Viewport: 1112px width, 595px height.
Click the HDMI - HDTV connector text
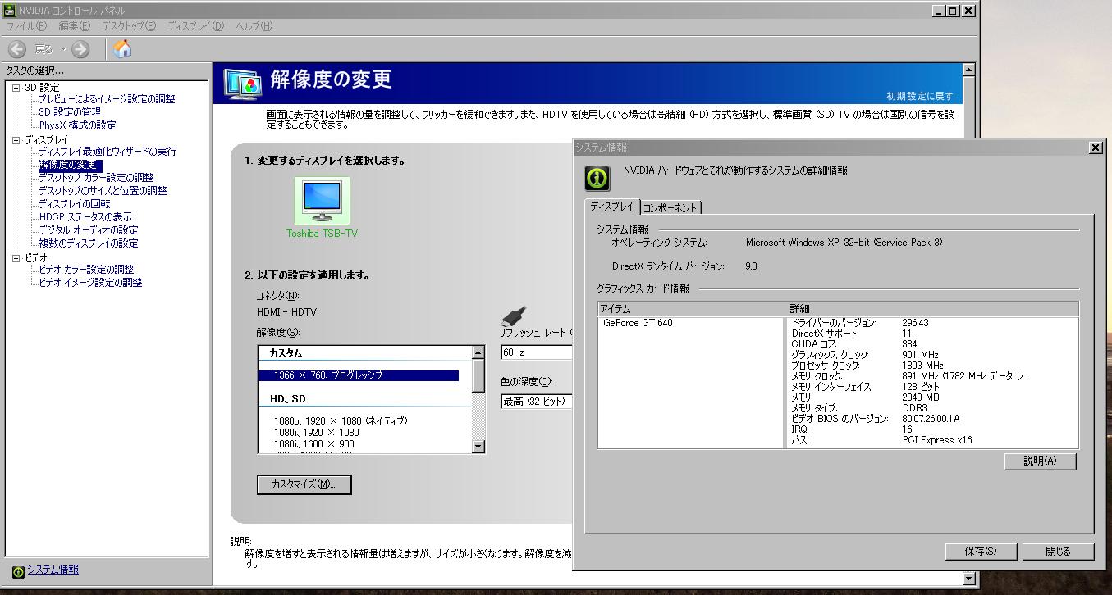[x=286, y=312]
